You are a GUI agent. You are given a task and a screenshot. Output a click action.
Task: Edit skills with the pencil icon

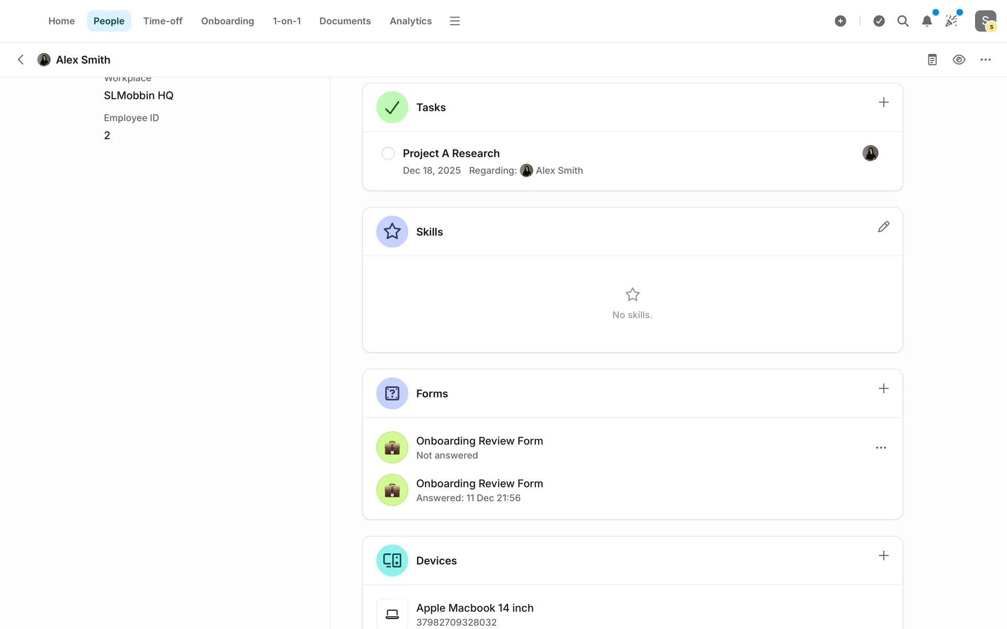pyautogui.click(x=883, y=227)
